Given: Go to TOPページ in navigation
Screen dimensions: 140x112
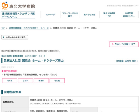Looking at the screenshot, I should click(x=50, y=15).
